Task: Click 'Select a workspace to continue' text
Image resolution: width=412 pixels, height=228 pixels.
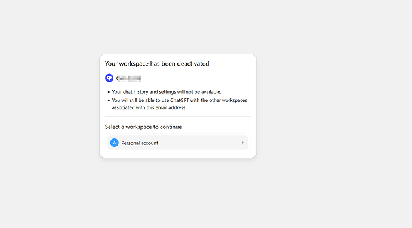Action: point(143,127)
